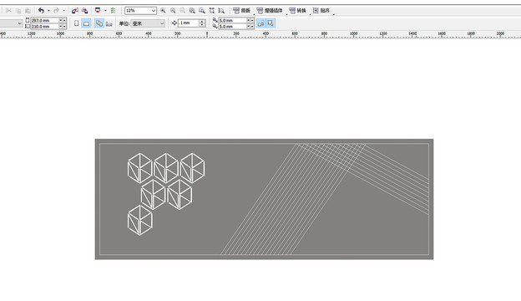Open the 增强插件 plugin menu button
Viewport: 521px width, 301px height.
point(270,11)
